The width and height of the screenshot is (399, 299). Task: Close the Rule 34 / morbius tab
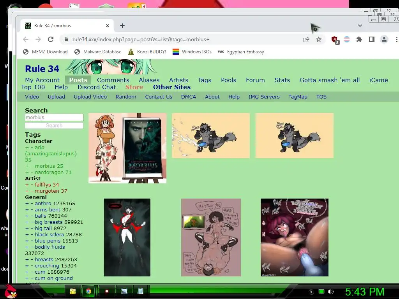pyautogui.click(x=108, y=26)
